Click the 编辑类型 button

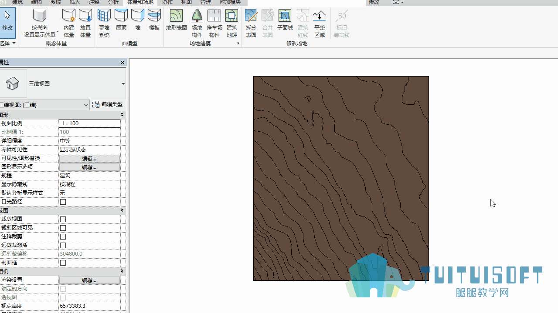(x=108, y=104)
